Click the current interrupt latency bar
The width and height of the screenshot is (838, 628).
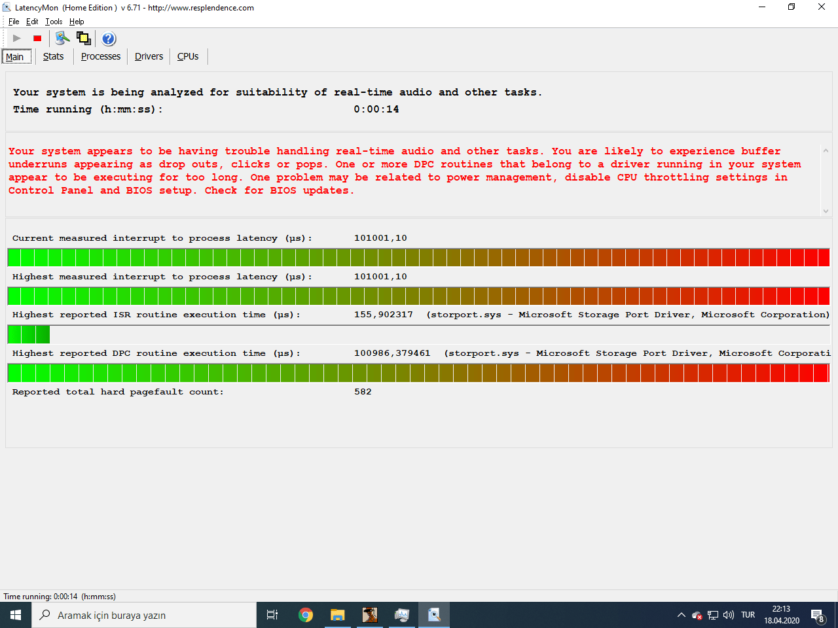418,257
